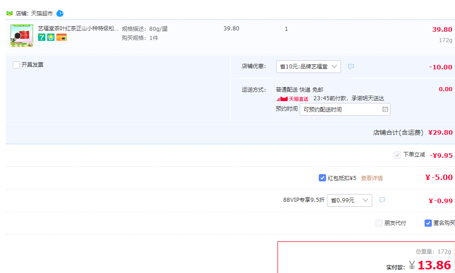Viewport: 455px width, 273px height.
Task: Open the comment icon beside 88VIP discount dropdown
Action: [x=382, y=200]
